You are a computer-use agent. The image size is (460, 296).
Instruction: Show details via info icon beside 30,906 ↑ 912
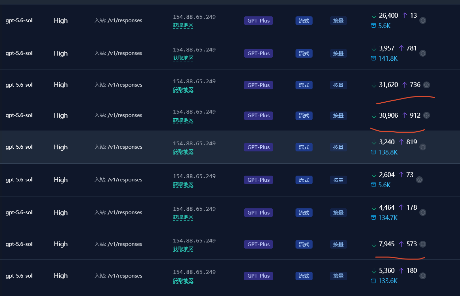point(427,115)
